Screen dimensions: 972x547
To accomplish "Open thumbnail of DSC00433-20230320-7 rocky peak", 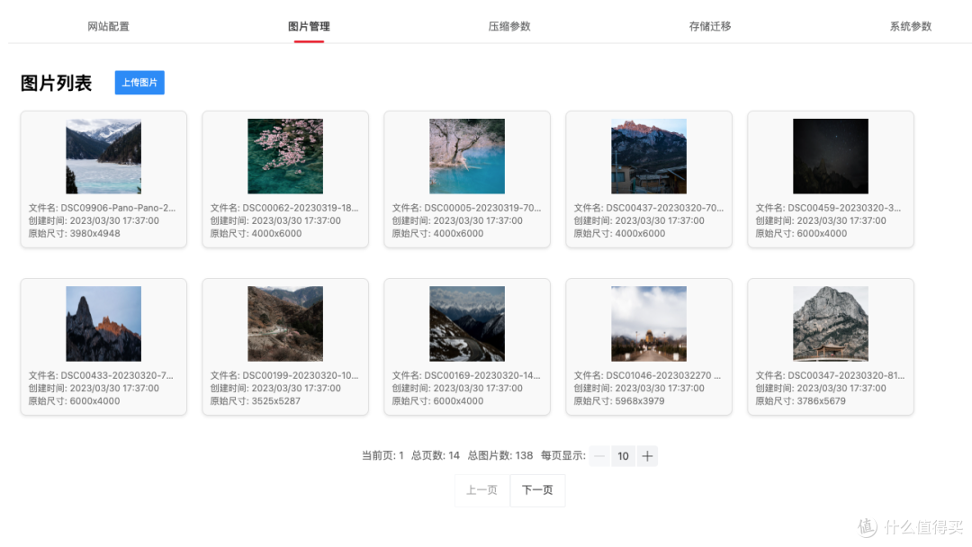I will point(103,323).
